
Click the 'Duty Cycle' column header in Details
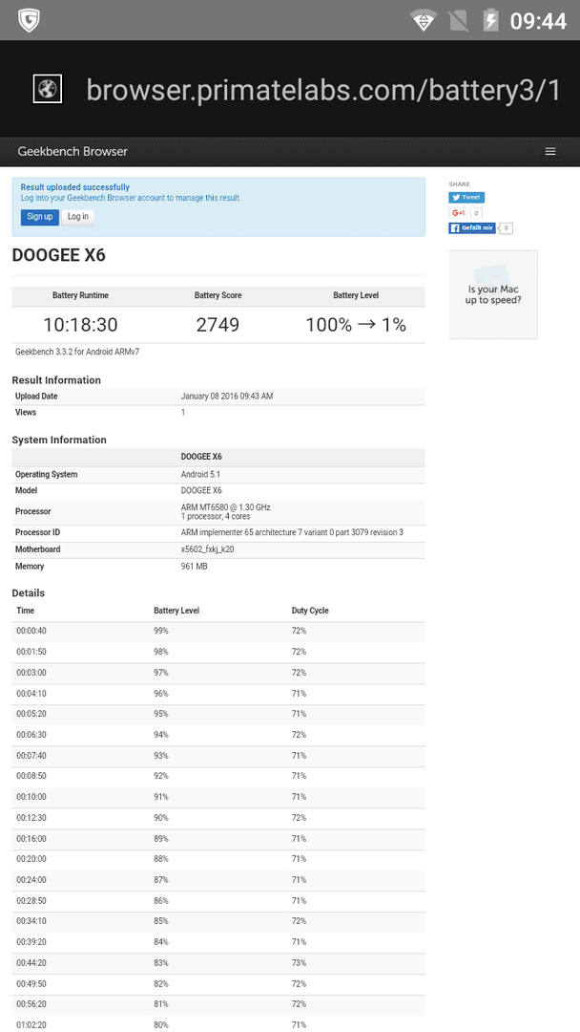[x=310, y=611]
